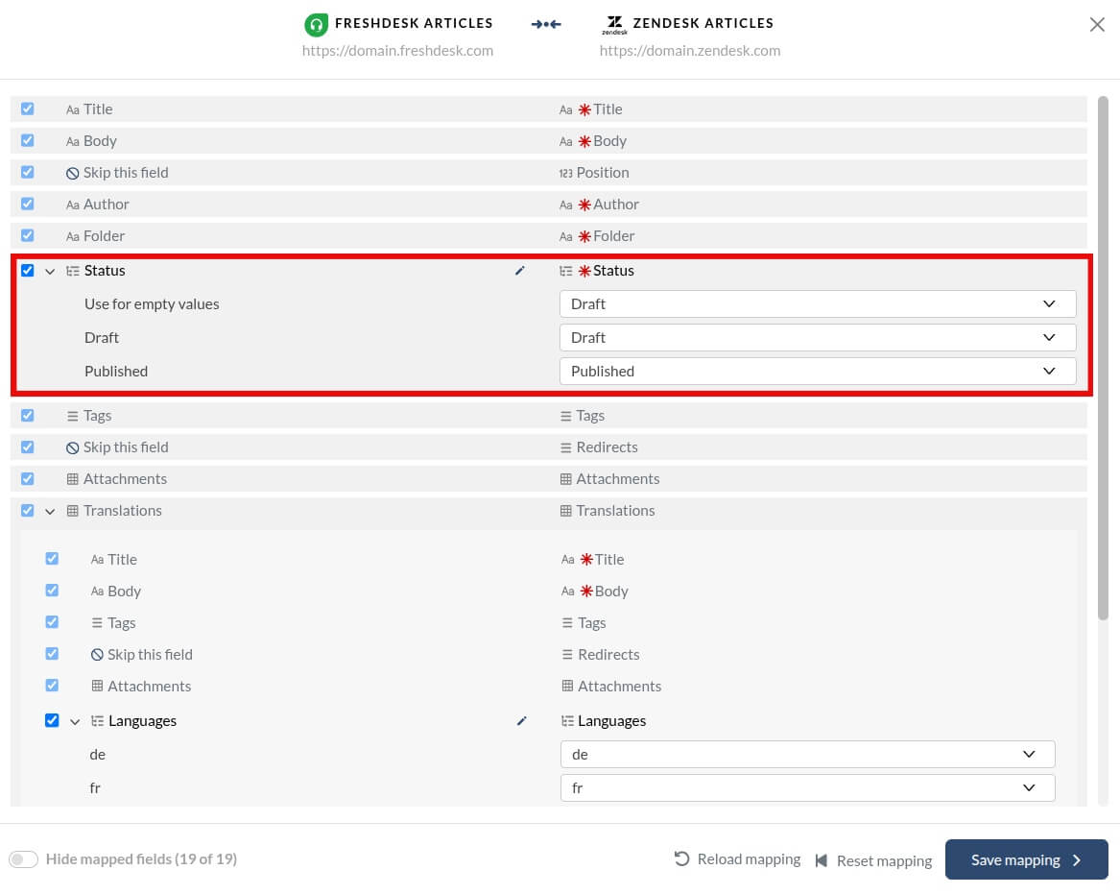This screenshot has width=1120, height=894.
Task: Click the table icon beside Zendesk Attachments top row
Action: (x=565, y=479)
